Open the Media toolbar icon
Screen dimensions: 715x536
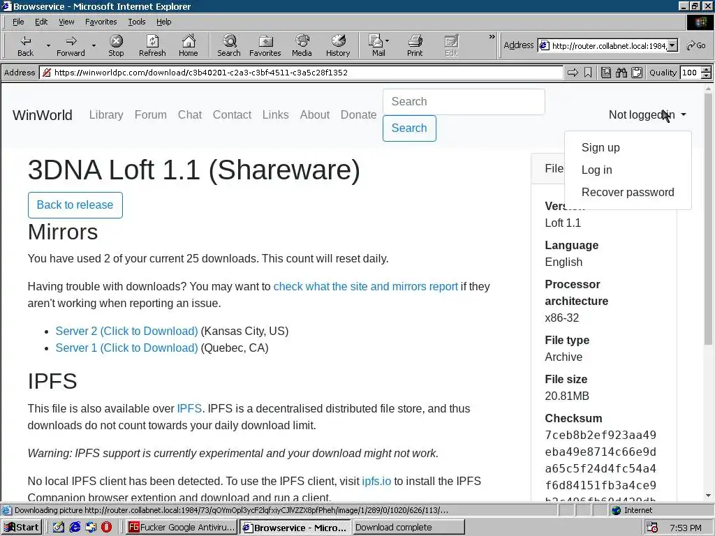pos(302,45)
